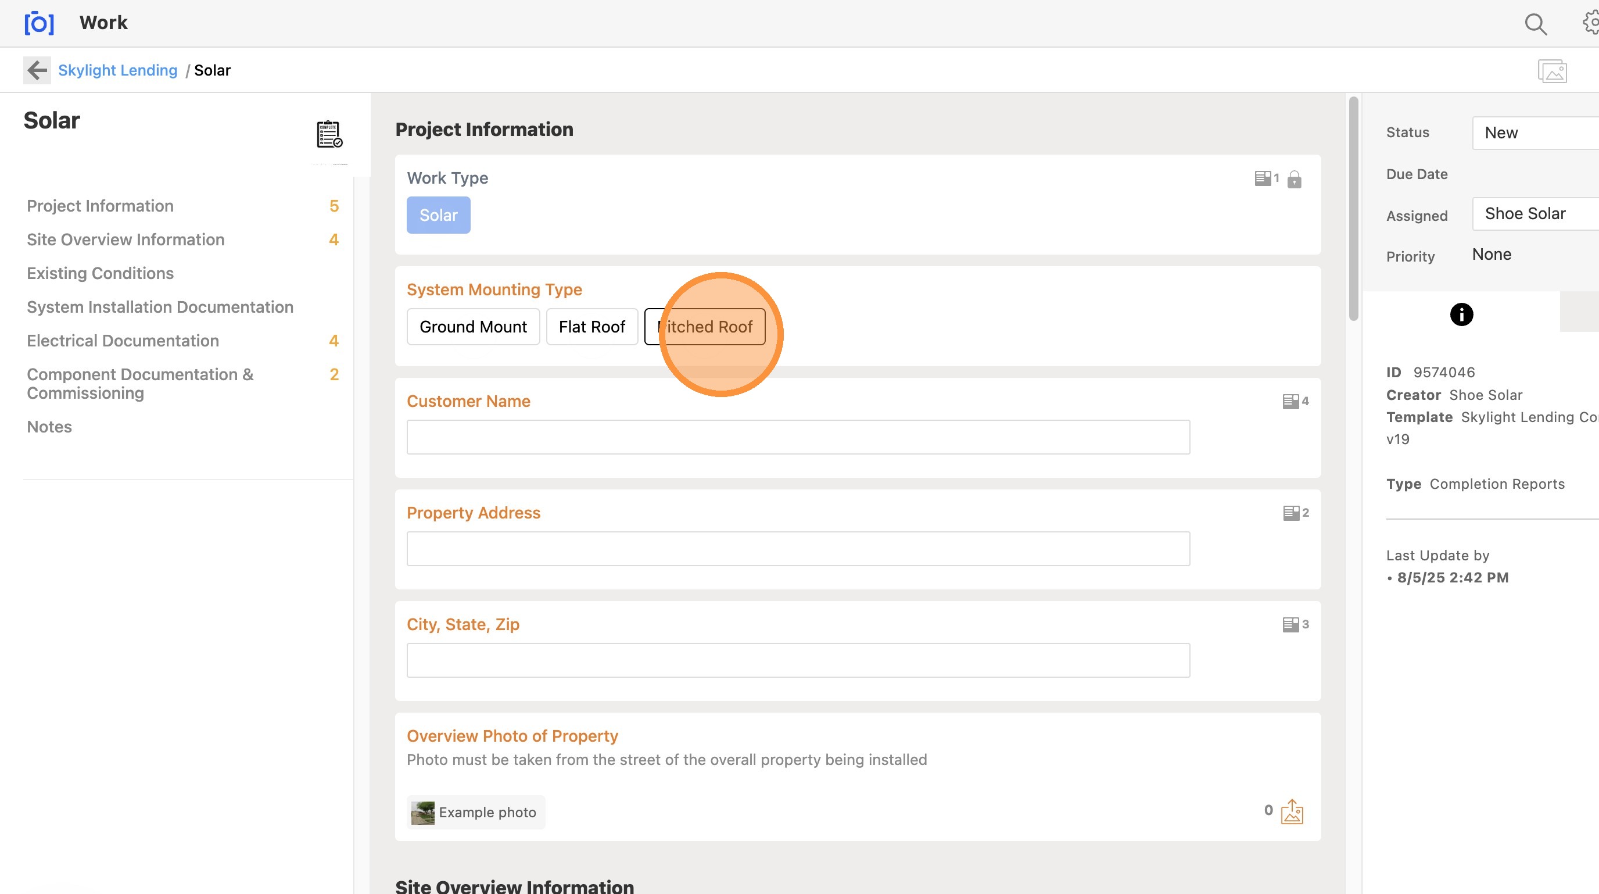This screenshot has width=1599, height=894.
Task: Click the Solar breadcrumb text
Action: 212,70
